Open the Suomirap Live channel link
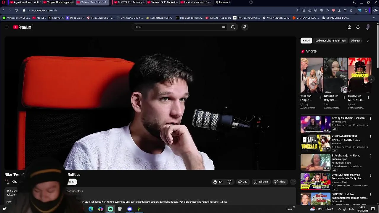The width and height of the screenshot is (379, 213). [339, 122]
